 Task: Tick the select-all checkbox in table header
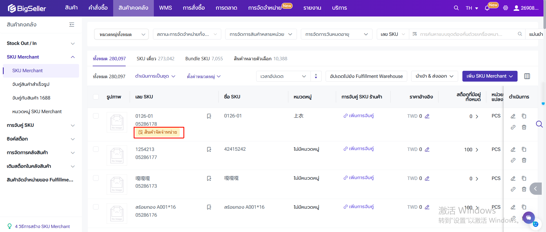click(x=96, y=97)
